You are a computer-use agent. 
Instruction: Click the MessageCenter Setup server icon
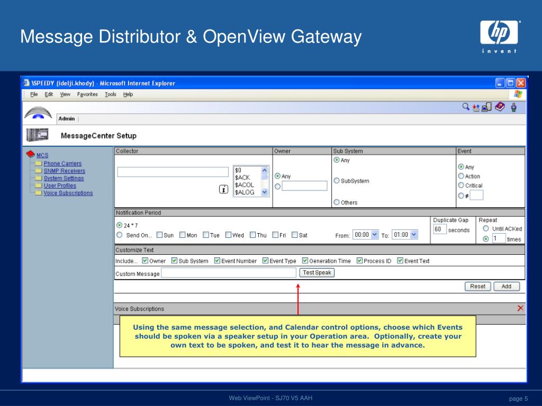tap(38, 135)
